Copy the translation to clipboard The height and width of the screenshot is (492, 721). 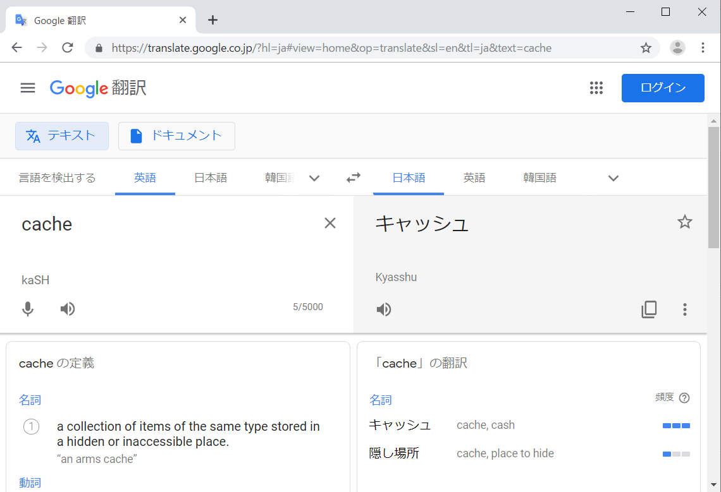point(649,309)
